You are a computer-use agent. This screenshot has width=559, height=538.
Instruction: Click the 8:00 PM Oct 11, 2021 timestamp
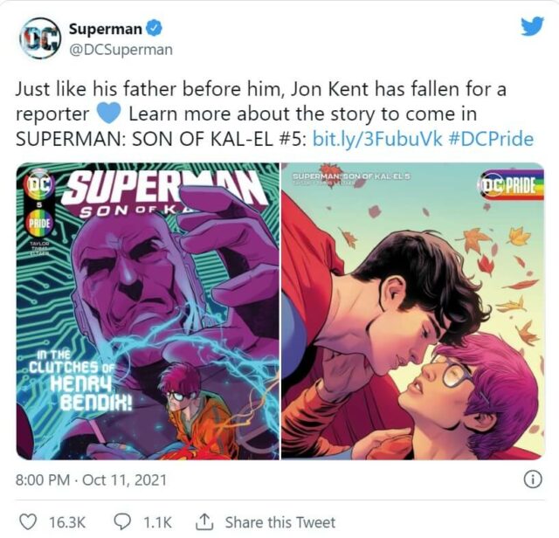click(x=90, y=480)
